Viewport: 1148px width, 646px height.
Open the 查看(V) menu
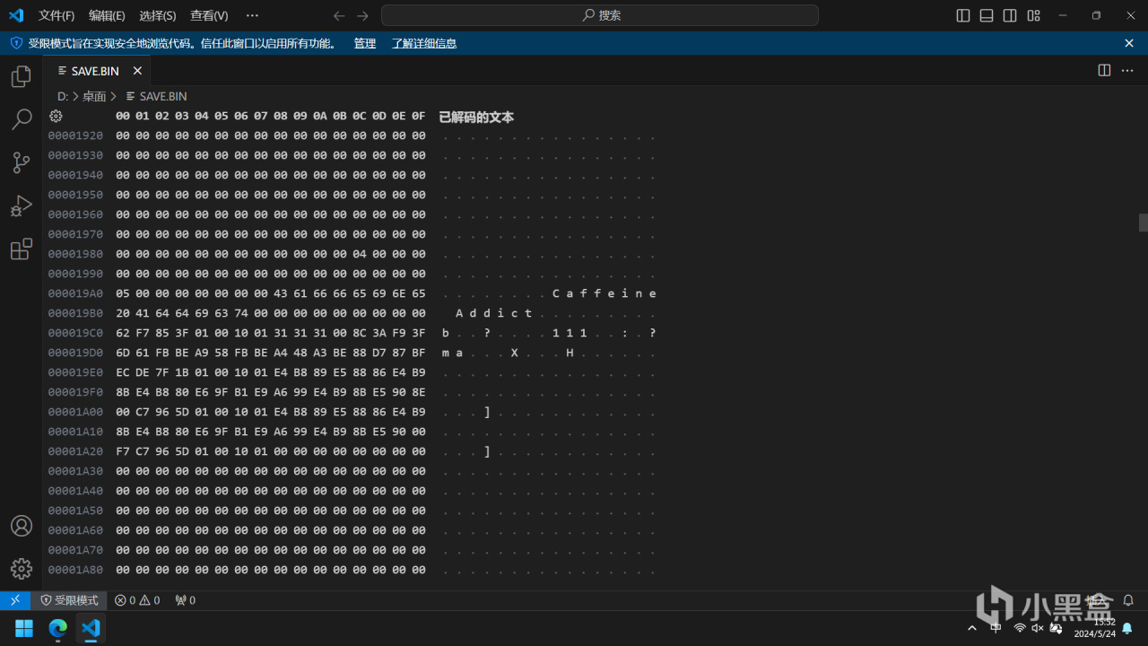pyautogui.click(x=209, y=15)
